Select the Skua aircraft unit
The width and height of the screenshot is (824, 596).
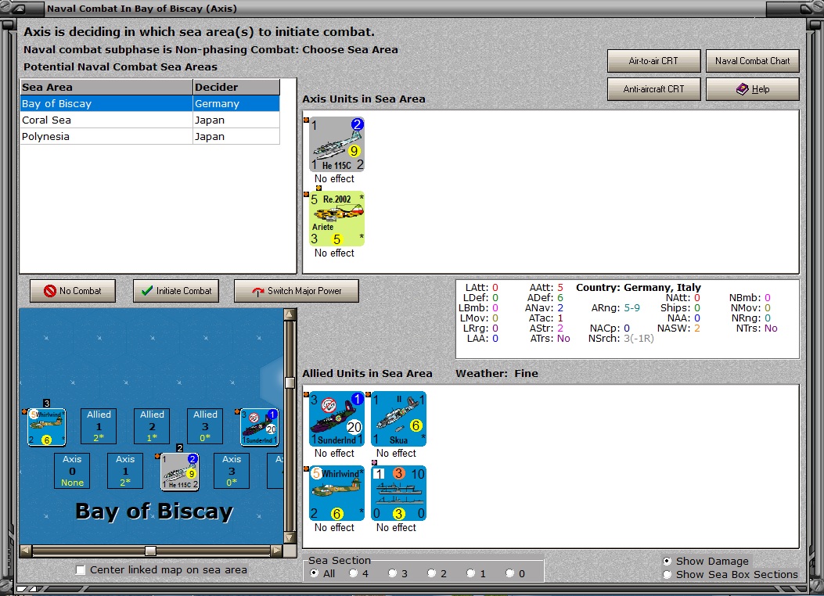[398, 418]
